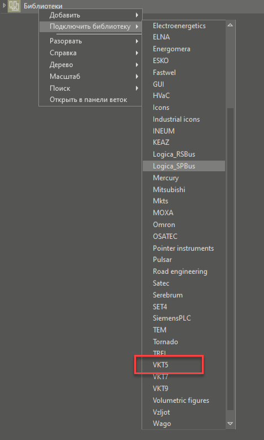Expand the Библиотеки tree node arrow
This screenshot has width=264, height=440.
pos(4,5)
